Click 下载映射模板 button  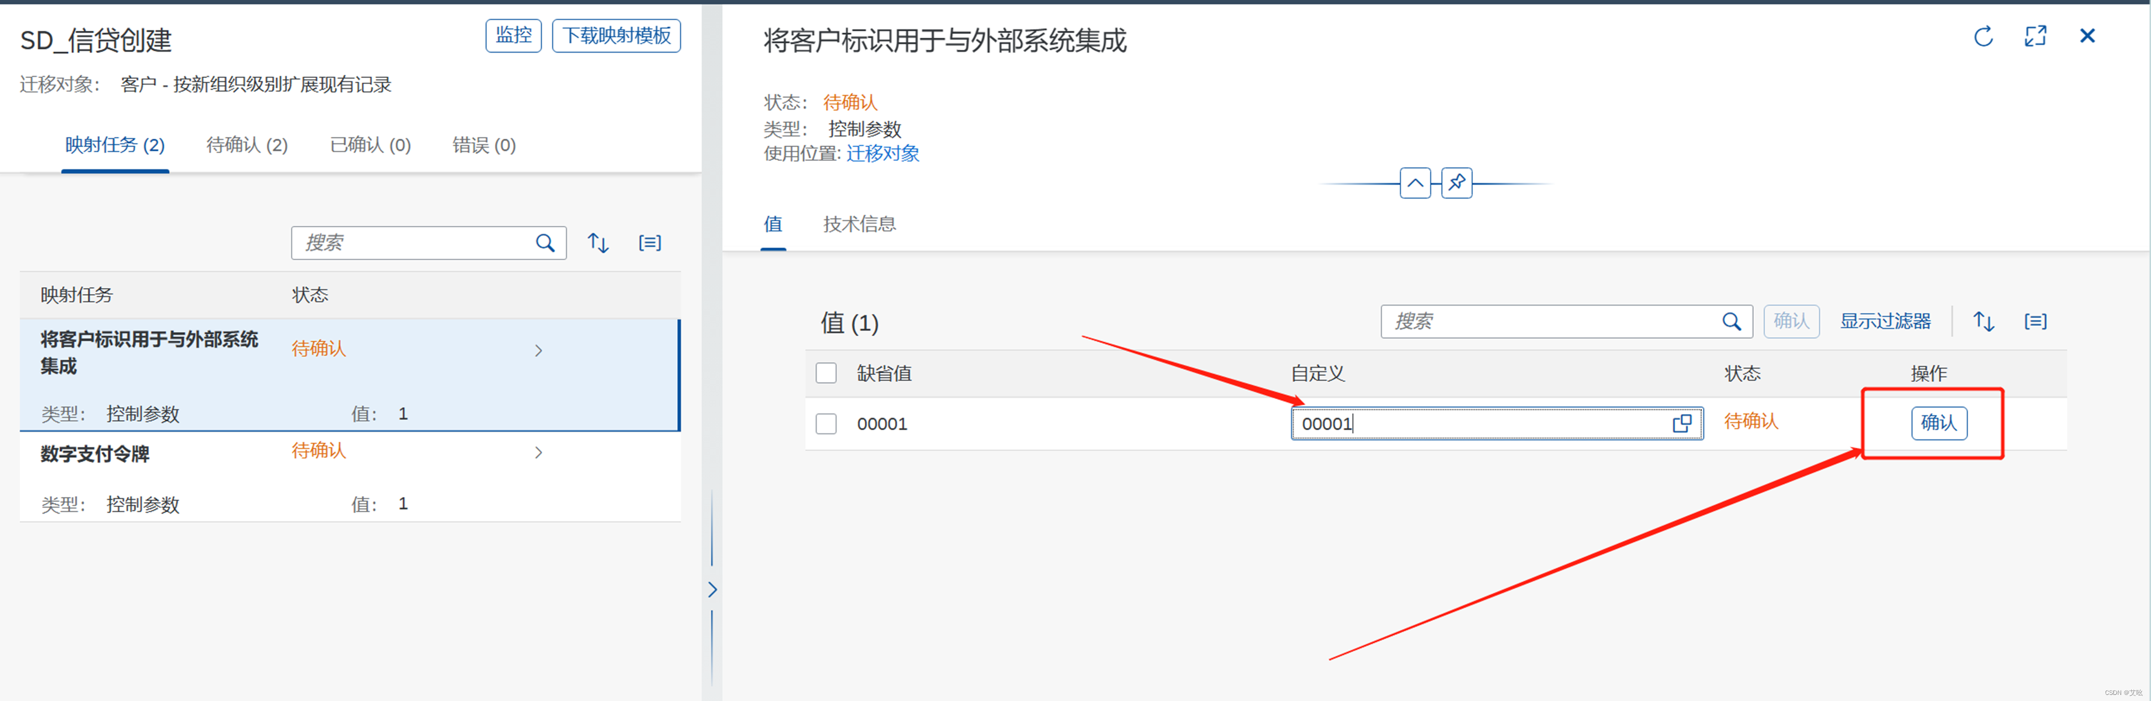[616, 36]
